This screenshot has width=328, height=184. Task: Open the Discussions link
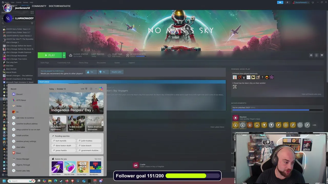click(x=101, y=63)
